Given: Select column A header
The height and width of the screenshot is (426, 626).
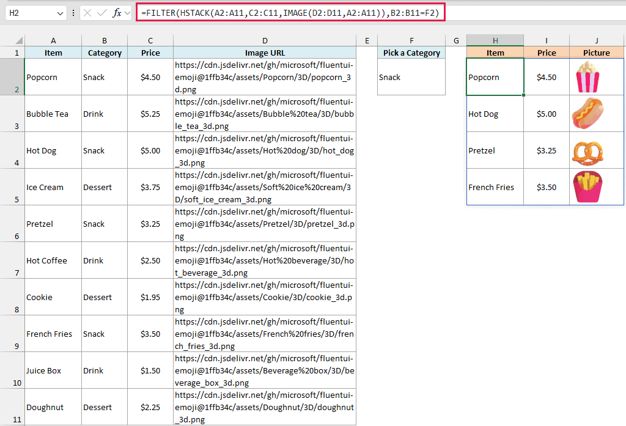Looking at the screenshot, I should pyautogui.click(x=53, y=40).
